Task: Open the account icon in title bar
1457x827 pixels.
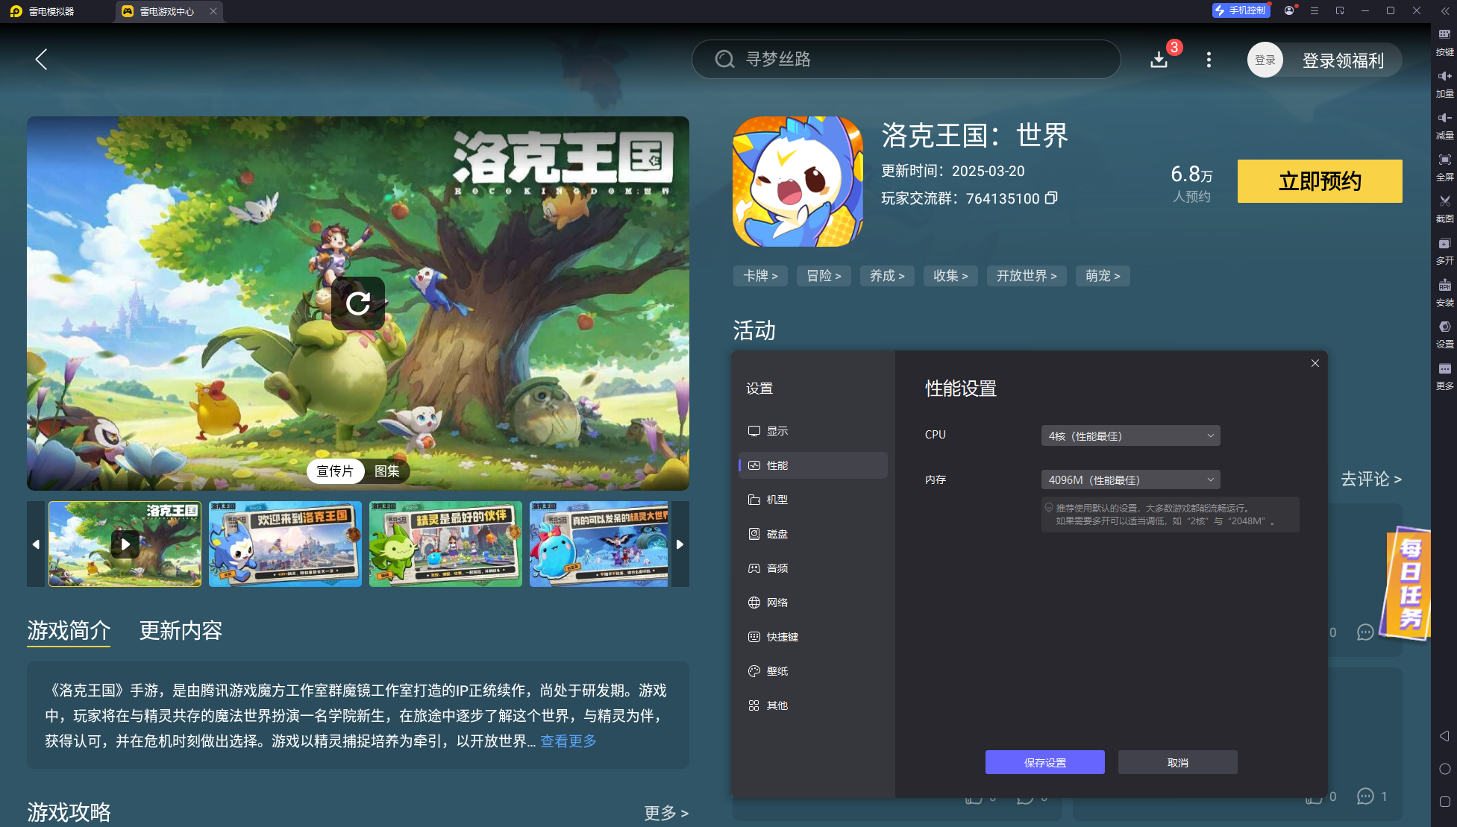Action: [1289, 10]
